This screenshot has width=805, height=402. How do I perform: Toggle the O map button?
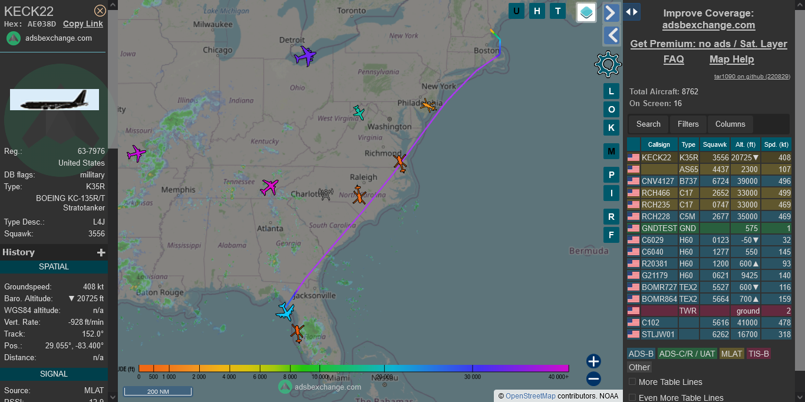coord(611,110)
